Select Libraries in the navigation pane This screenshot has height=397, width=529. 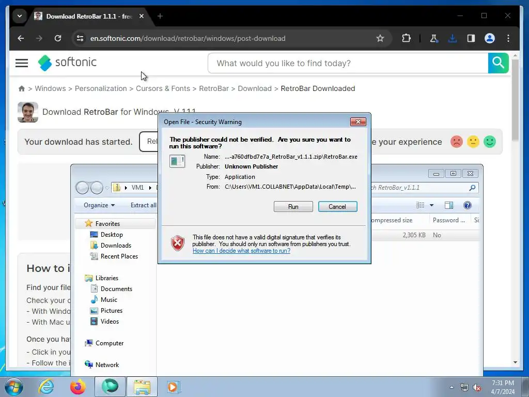[106, 278]
